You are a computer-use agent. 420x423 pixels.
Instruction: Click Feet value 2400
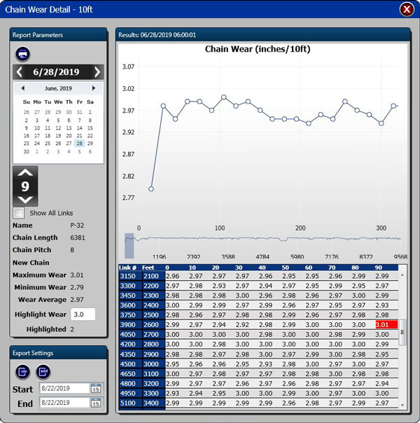click(151, 305)
